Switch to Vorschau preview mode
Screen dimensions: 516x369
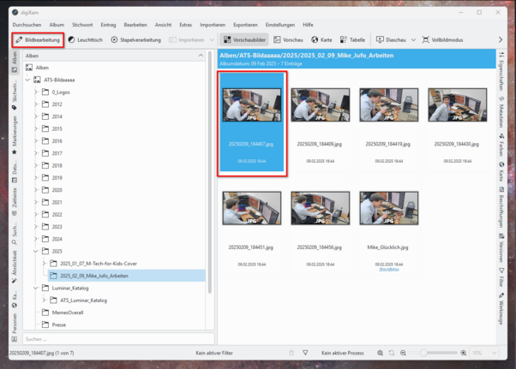(288, 39)
